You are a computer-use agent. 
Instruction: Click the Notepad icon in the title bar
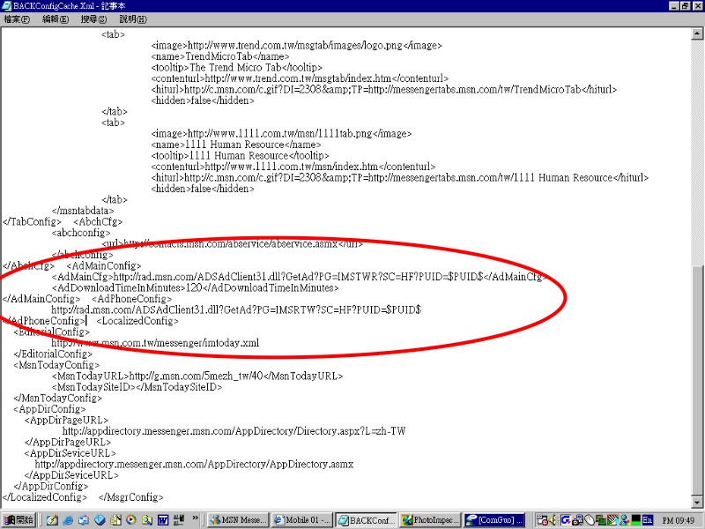(6, 6)
